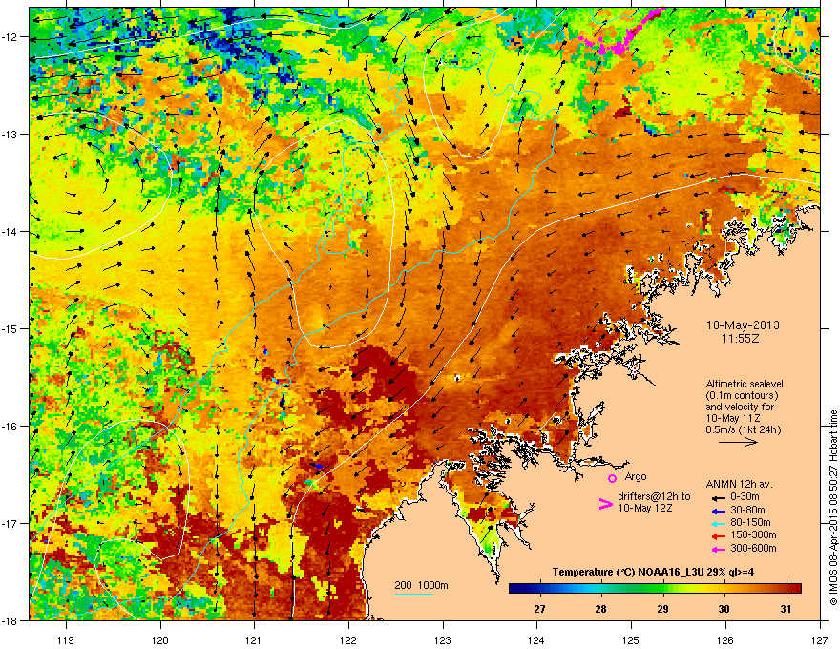The image size is (840, 649).
Task: Click the vertical IMOS Hobart time stamp text
Action: point(833,508)
